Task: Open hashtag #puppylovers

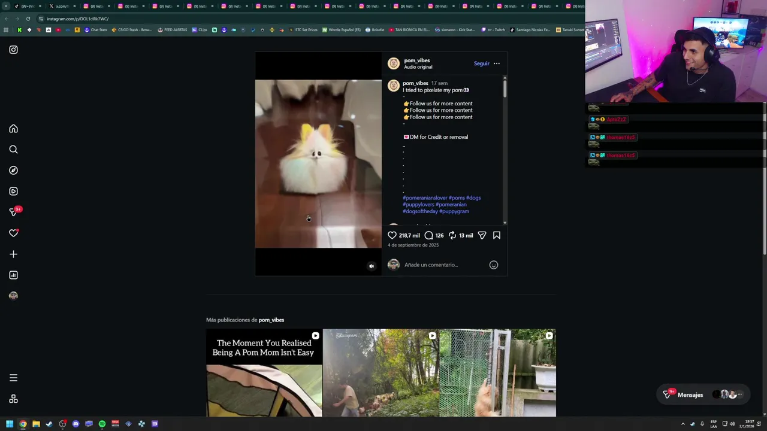Action: [x=418, y=205]
